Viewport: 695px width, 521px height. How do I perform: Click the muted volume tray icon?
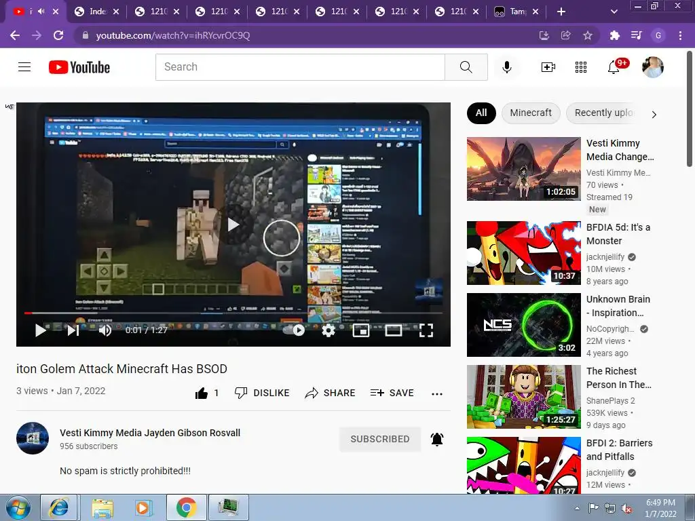click(626, 508)
